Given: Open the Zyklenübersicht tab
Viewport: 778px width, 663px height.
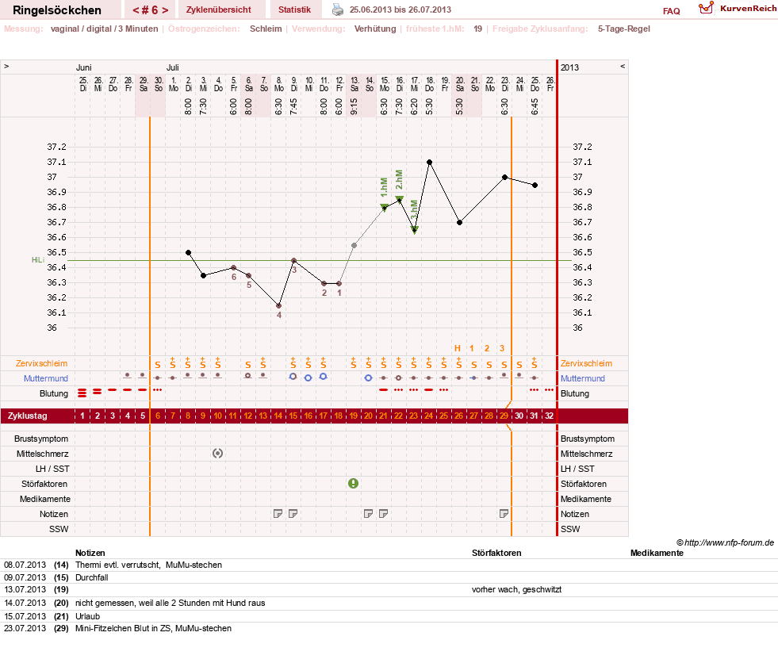Looking at the screenshot, I should point(219,10).
